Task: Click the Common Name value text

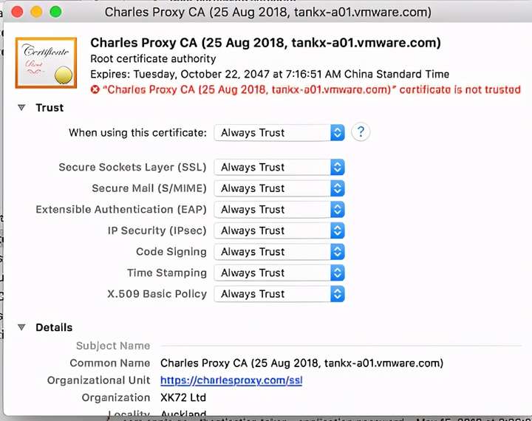Action: [x=301, y=363]
